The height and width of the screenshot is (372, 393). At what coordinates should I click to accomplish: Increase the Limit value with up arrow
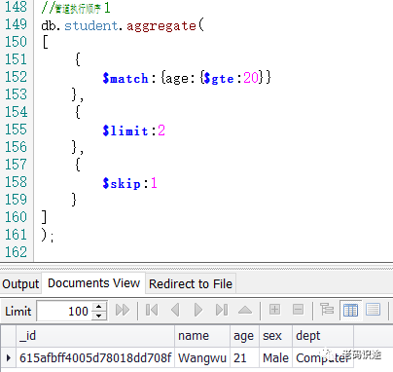click(x=99, y=307)
